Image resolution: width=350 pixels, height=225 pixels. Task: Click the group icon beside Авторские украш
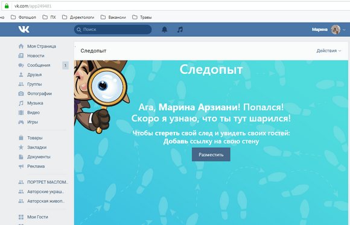click(x=21, y=192)
